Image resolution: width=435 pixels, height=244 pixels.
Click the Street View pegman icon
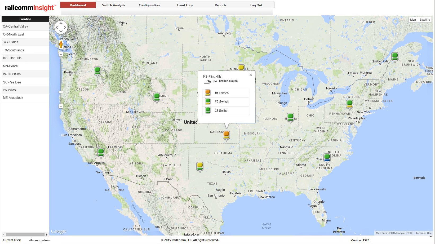tap(61, 45)
